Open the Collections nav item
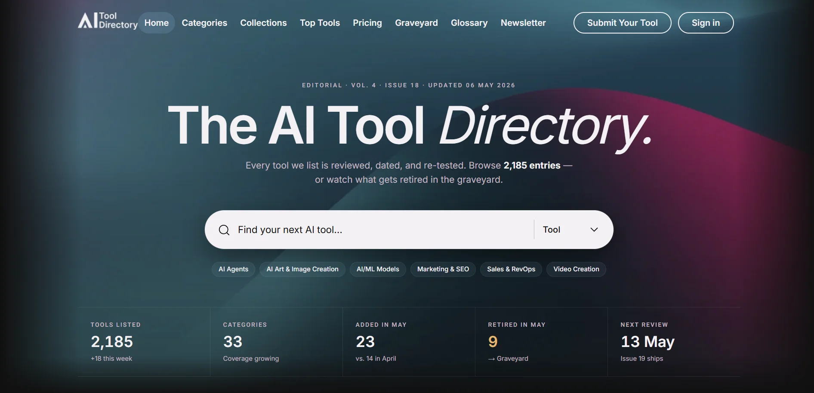 pos(263,23)
